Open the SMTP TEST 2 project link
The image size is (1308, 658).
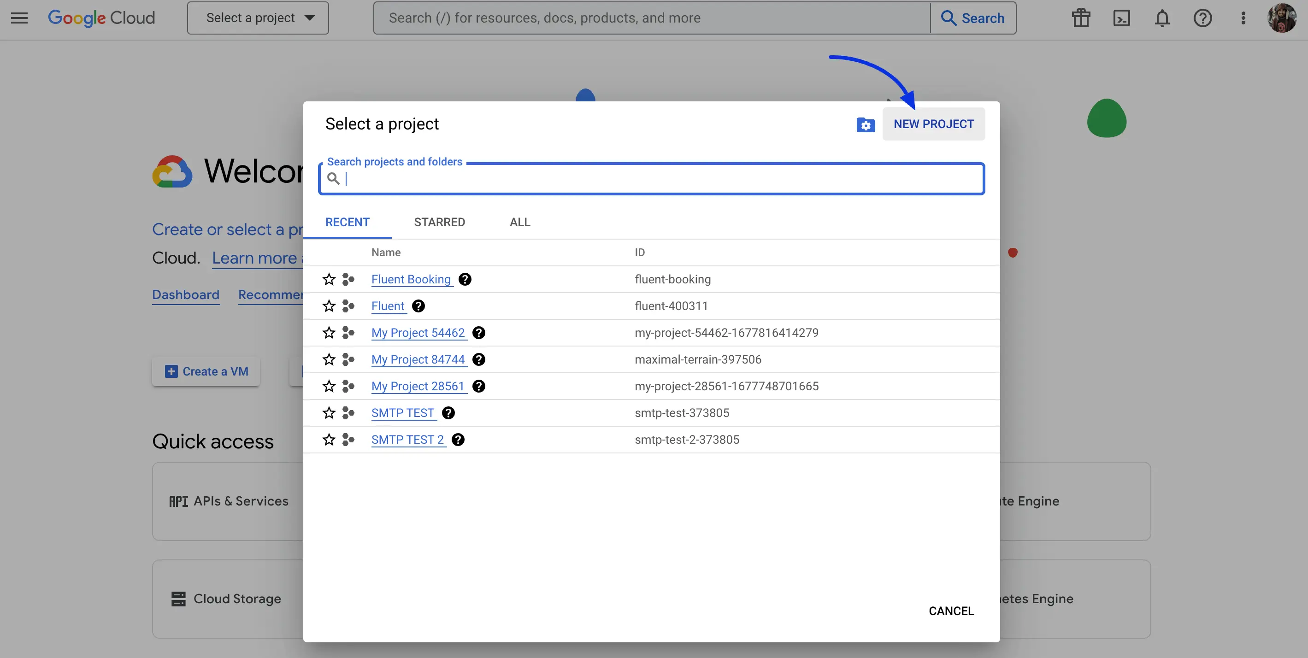point(408,440)
